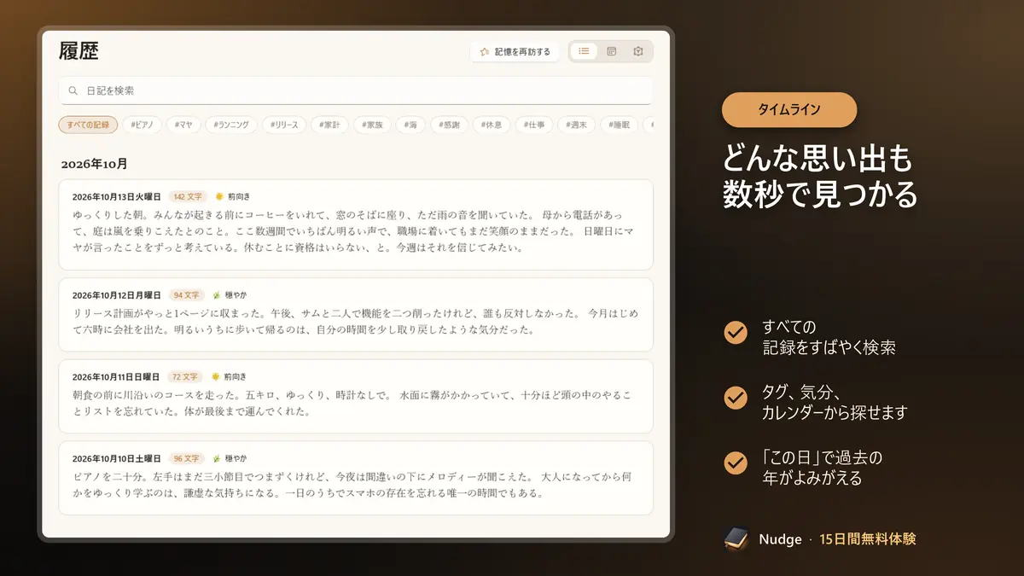1024x576 pixels.
Task: Click the star icon in 記憶を再訪する
Action: point(485,51)
